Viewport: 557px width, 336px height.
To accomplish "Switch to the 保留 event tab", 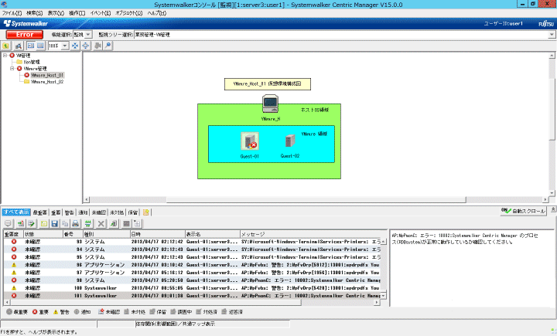I will tap(133, 212).
